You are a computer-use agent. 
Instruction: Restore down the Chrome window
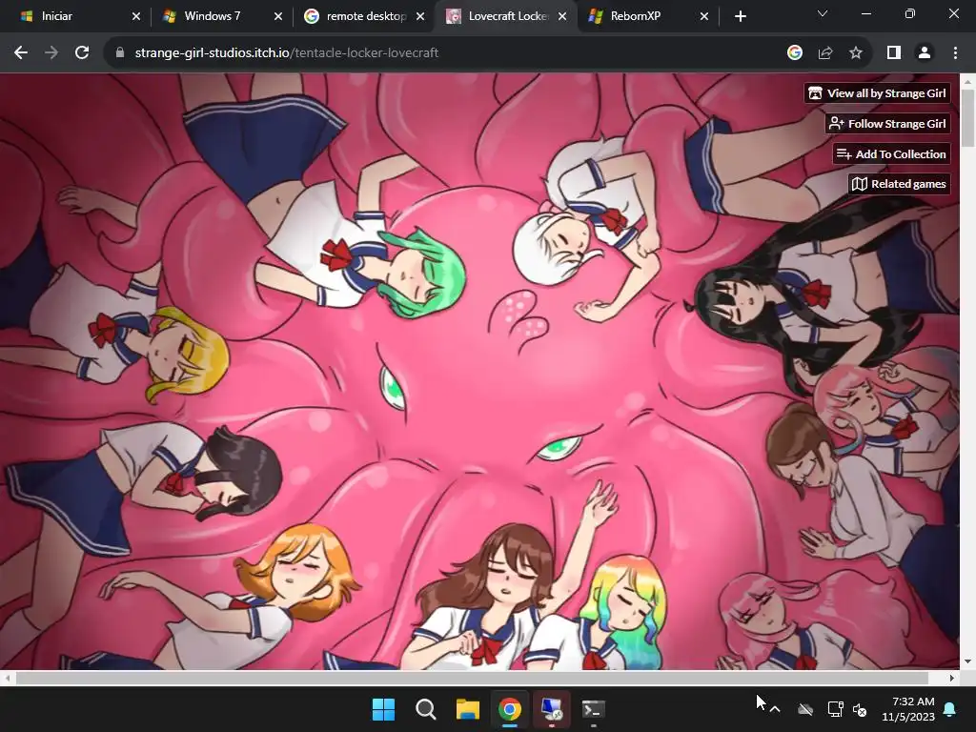910,13
